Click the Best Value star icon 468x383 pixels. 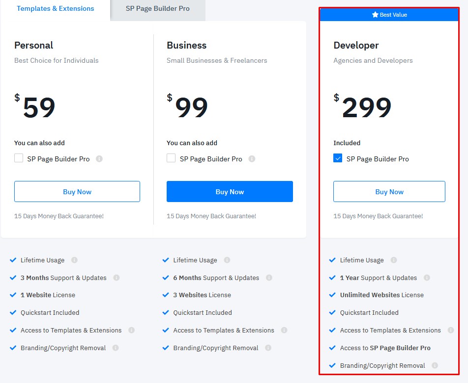375,15
